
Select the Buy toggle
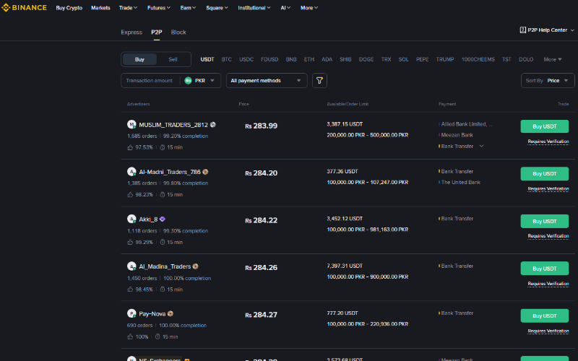coord(139,59)
